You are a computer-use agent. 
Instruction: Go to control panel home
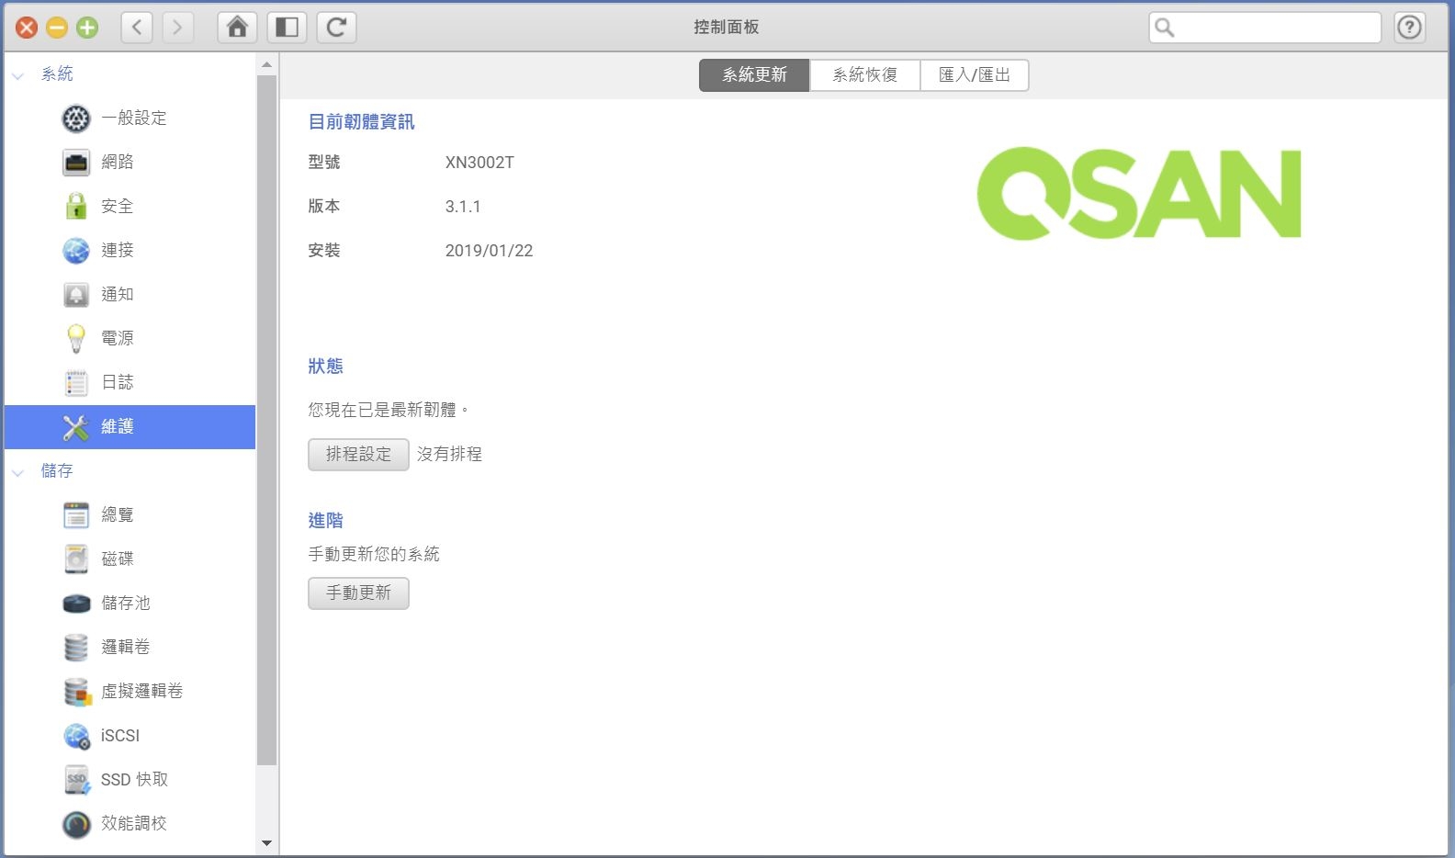pos(237,28)
